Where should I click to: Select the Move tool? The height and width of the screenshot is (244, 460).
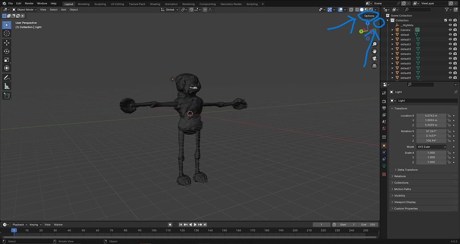pyautogui.click(x=7, y=43)
